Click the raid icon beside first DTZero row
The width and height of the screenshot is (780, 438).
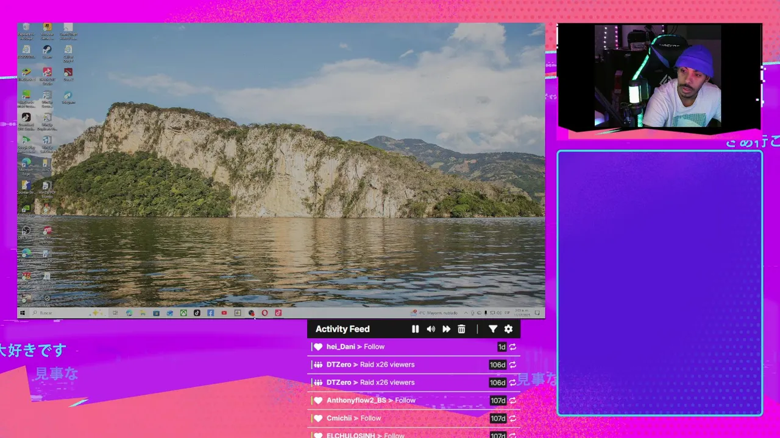tap(318, 364)
